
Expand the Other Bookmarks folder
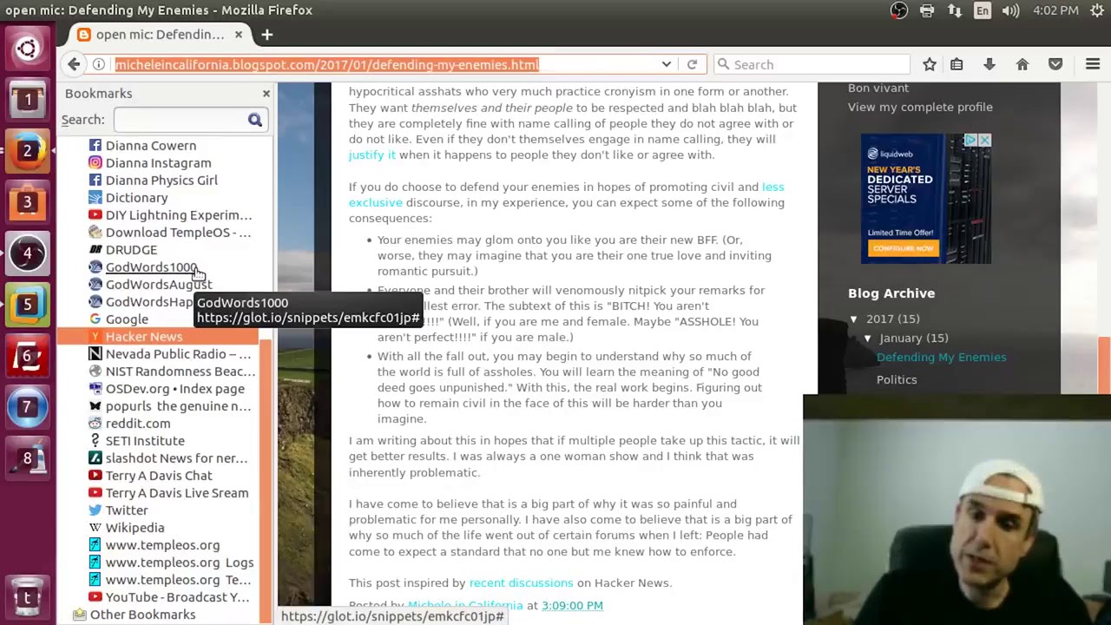click(143, 614)
